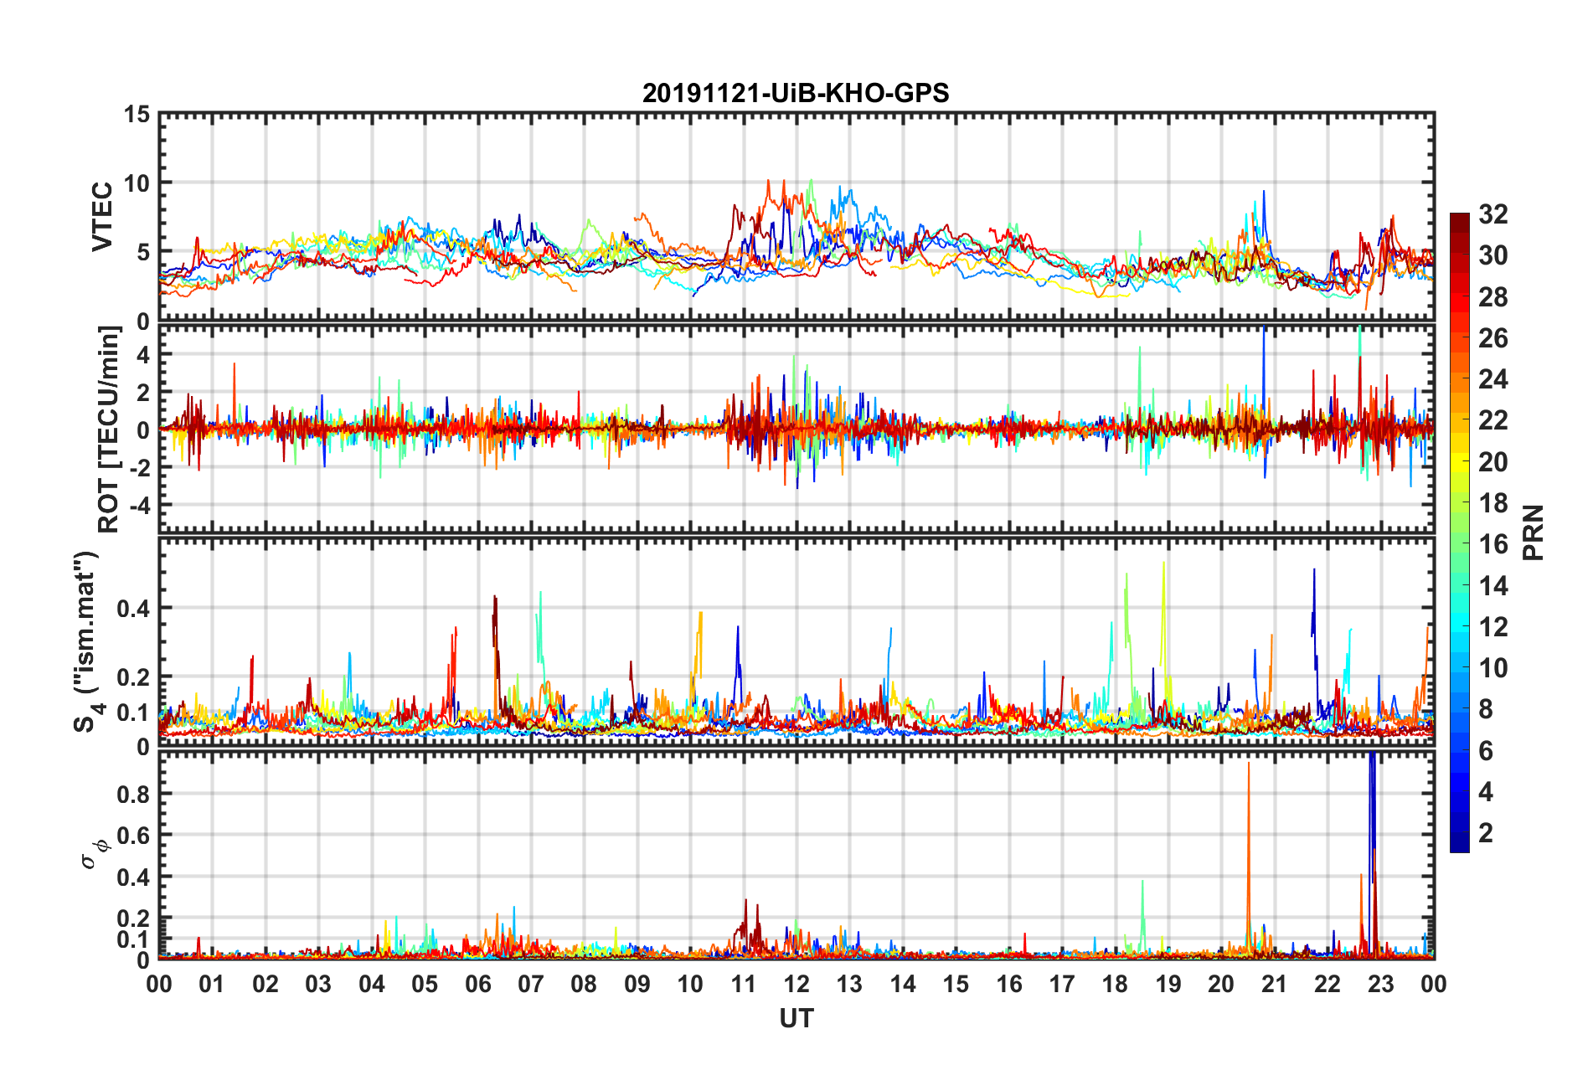
Task: Select colorbar tick label 16
Action: click(1492, 544)
